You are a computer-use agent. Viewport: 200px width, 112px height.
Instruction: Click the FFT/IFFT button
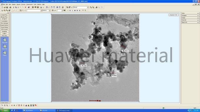tap(4, 19)
